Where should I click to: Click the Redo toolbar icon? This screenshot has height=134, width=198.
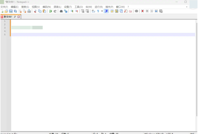tap(55, 11)
